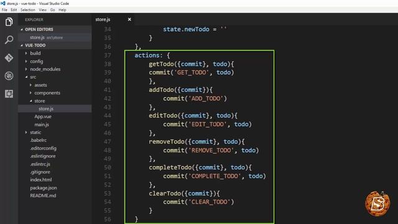Open the .eslintrc.js file

(40, 164)
